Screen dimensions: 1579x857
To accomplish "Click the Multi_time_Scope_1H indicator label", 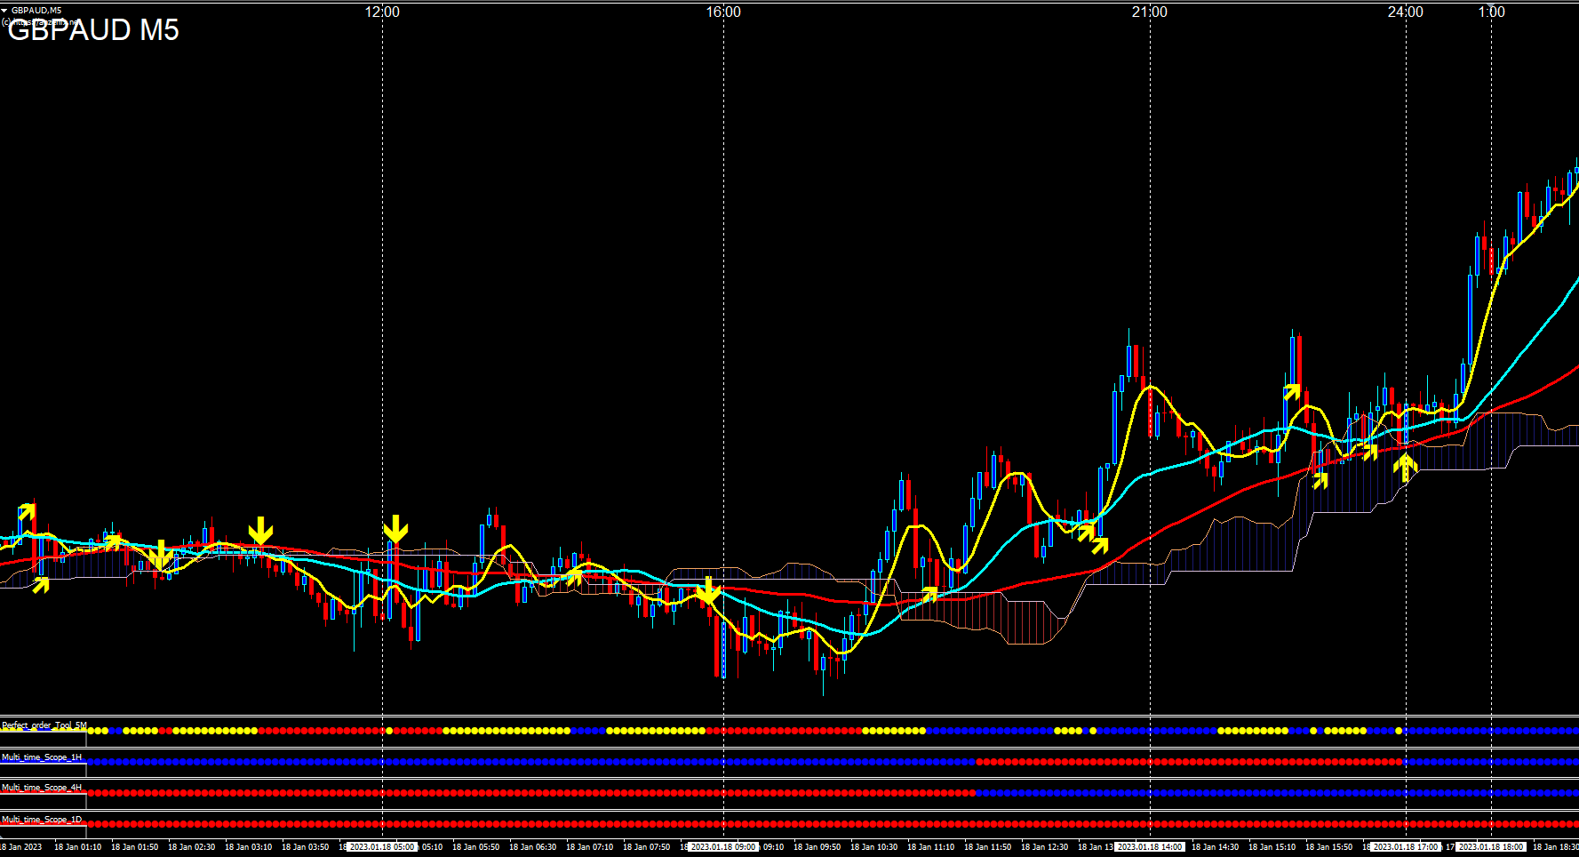I will (42, 757).
